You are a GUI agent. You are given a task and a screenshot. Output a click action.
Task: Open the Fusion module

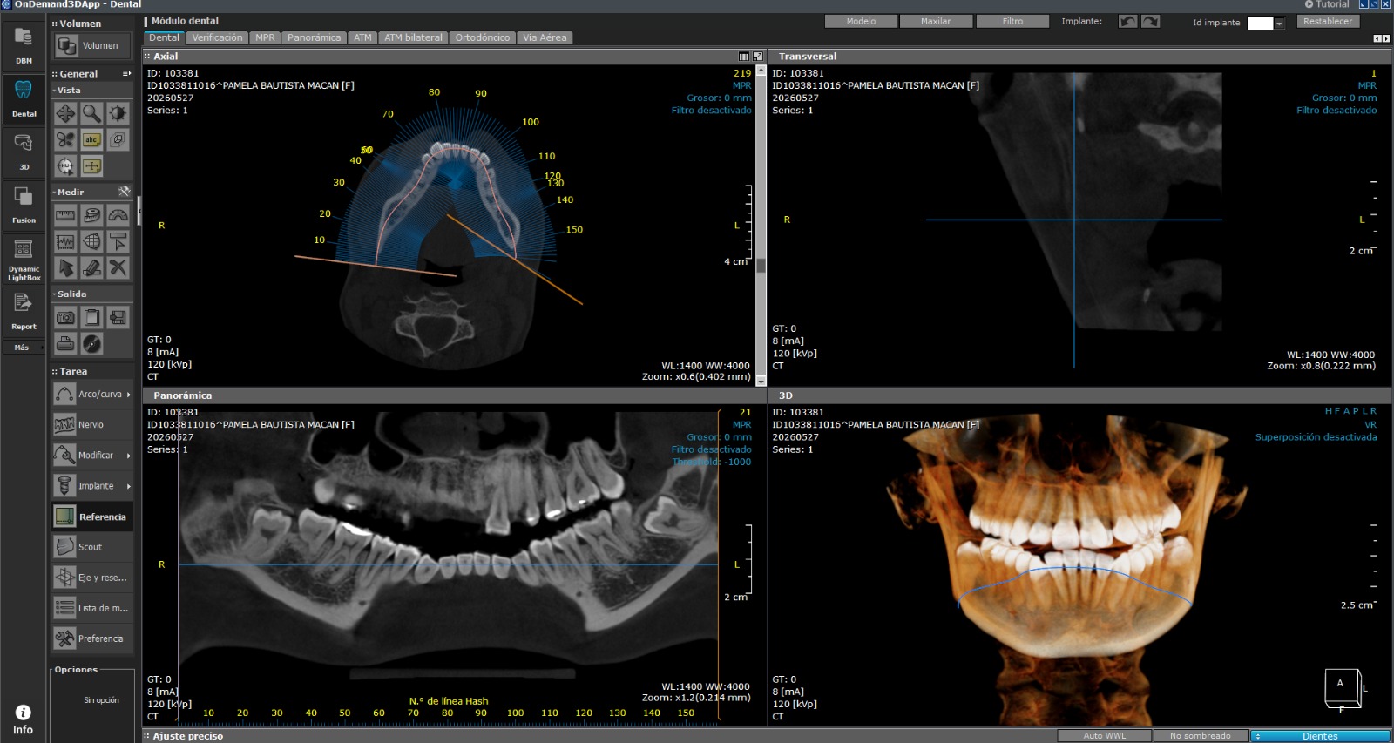(24, 205)
